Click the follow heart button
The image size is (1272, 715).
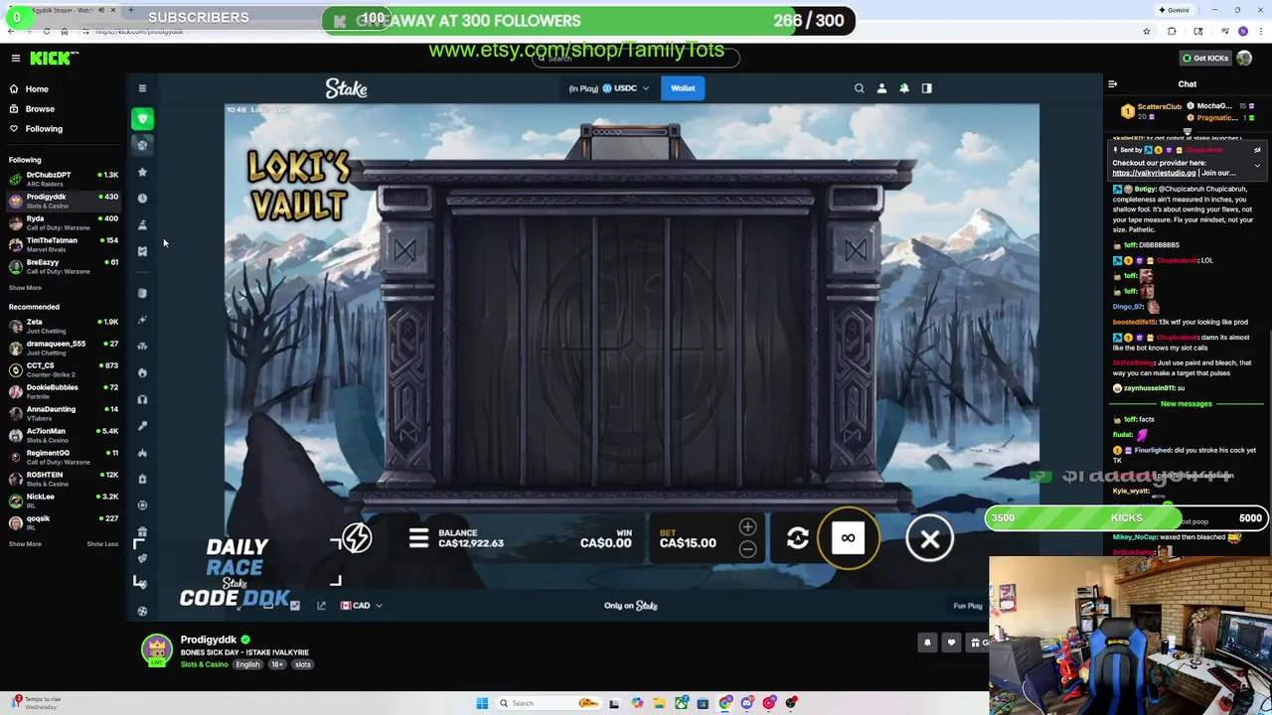pos(951,643)
